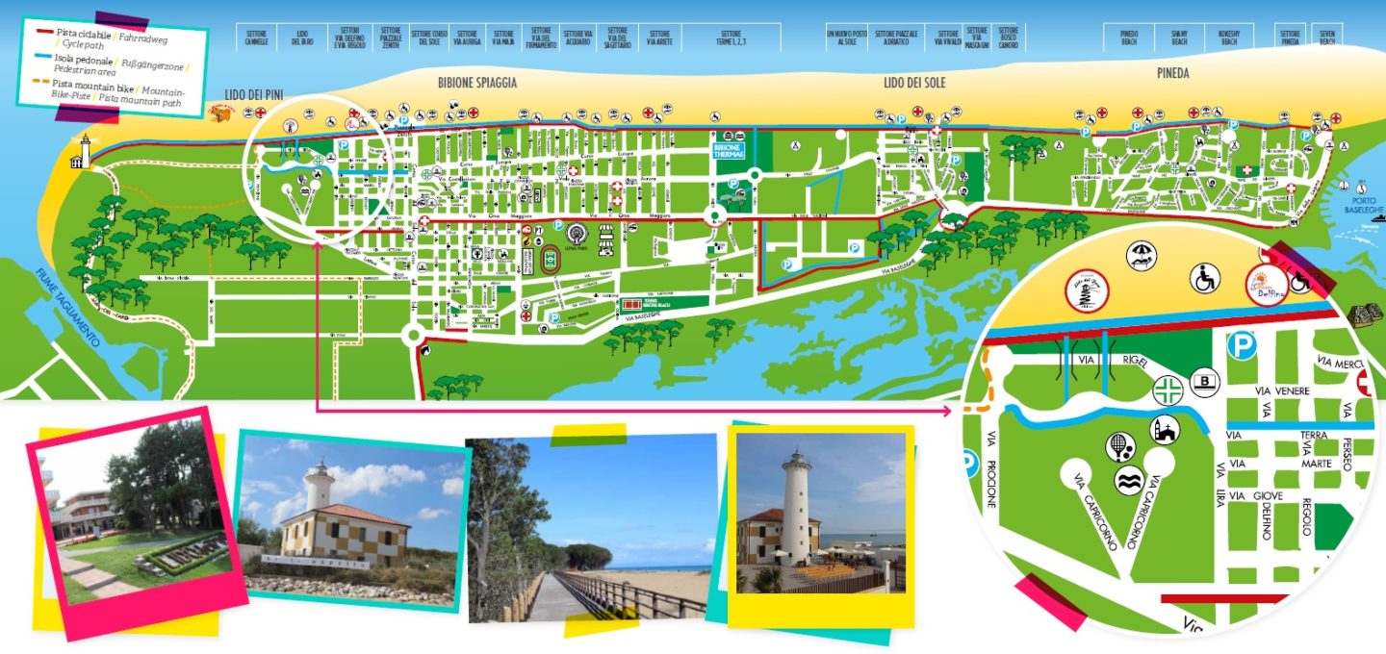Select the Settore Terme 1, 2, 3 header cell
The width and height of the screenshot is (1386, 654).
[731, 38]
